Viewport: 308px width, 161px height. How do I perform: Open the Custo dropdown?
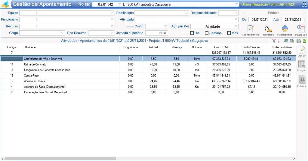165,26
